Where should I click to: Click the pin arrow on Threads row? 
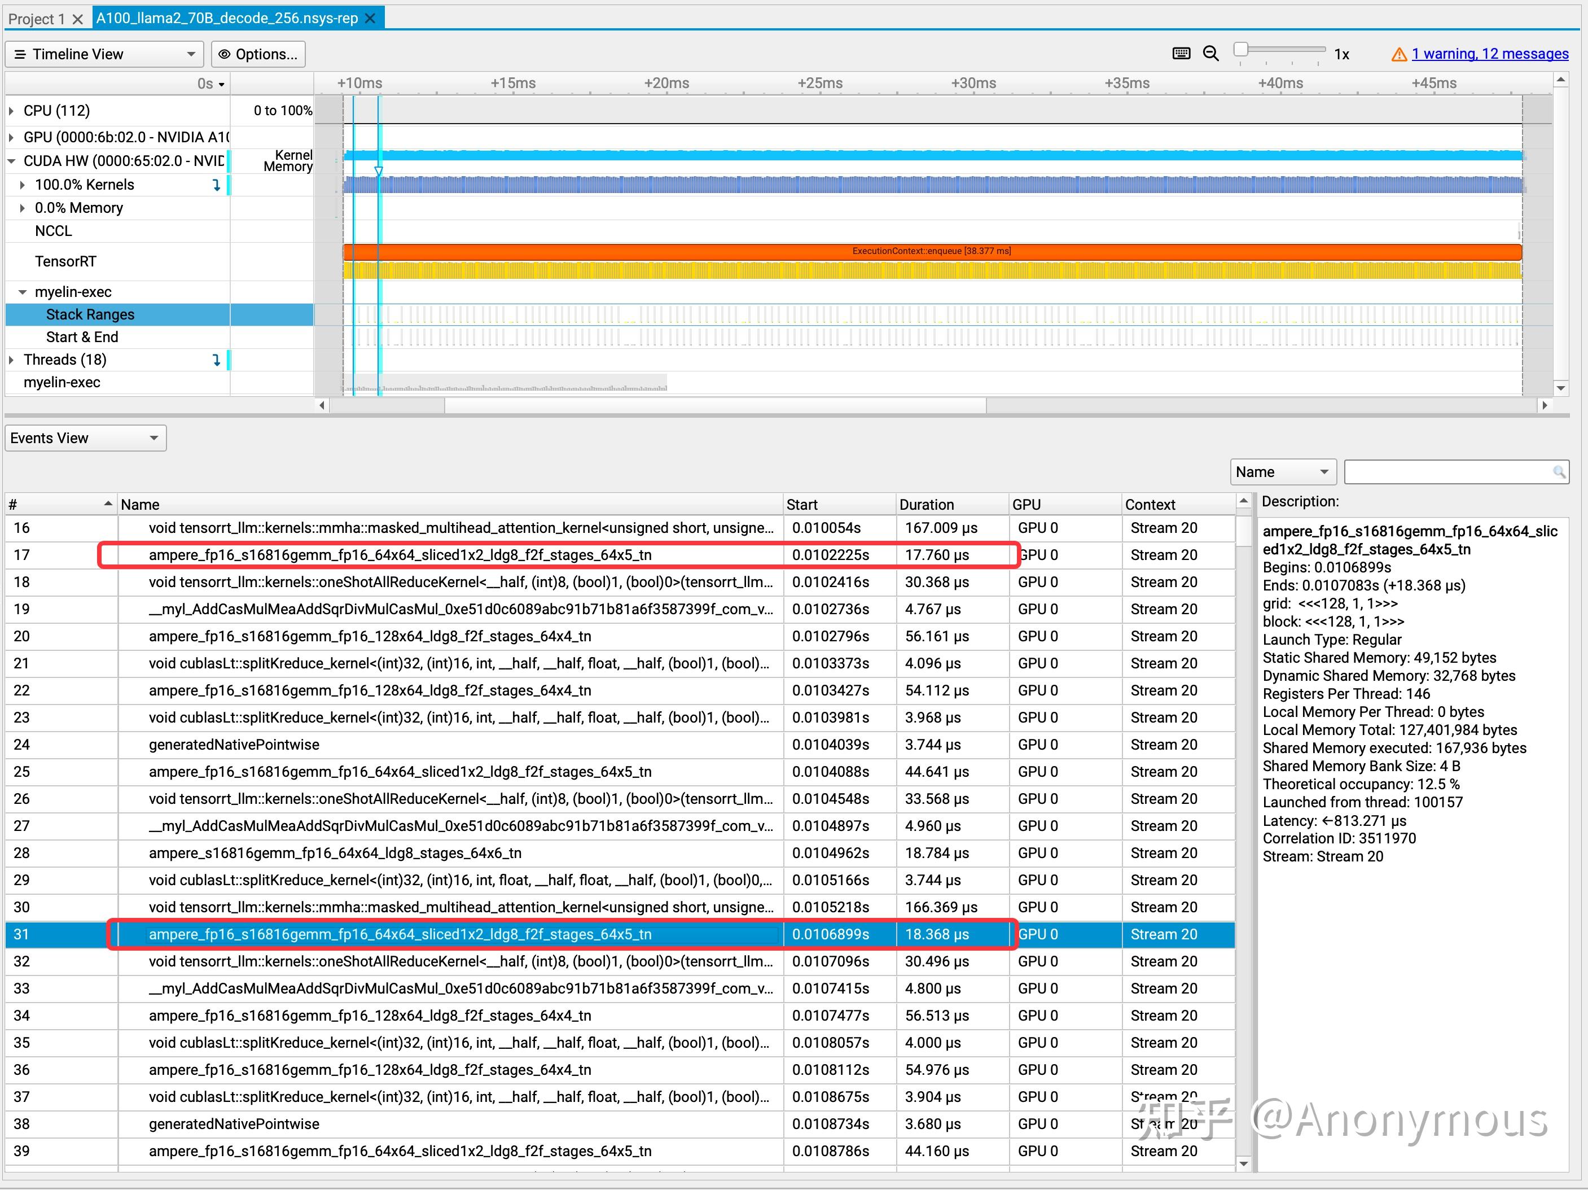(216, 360)
